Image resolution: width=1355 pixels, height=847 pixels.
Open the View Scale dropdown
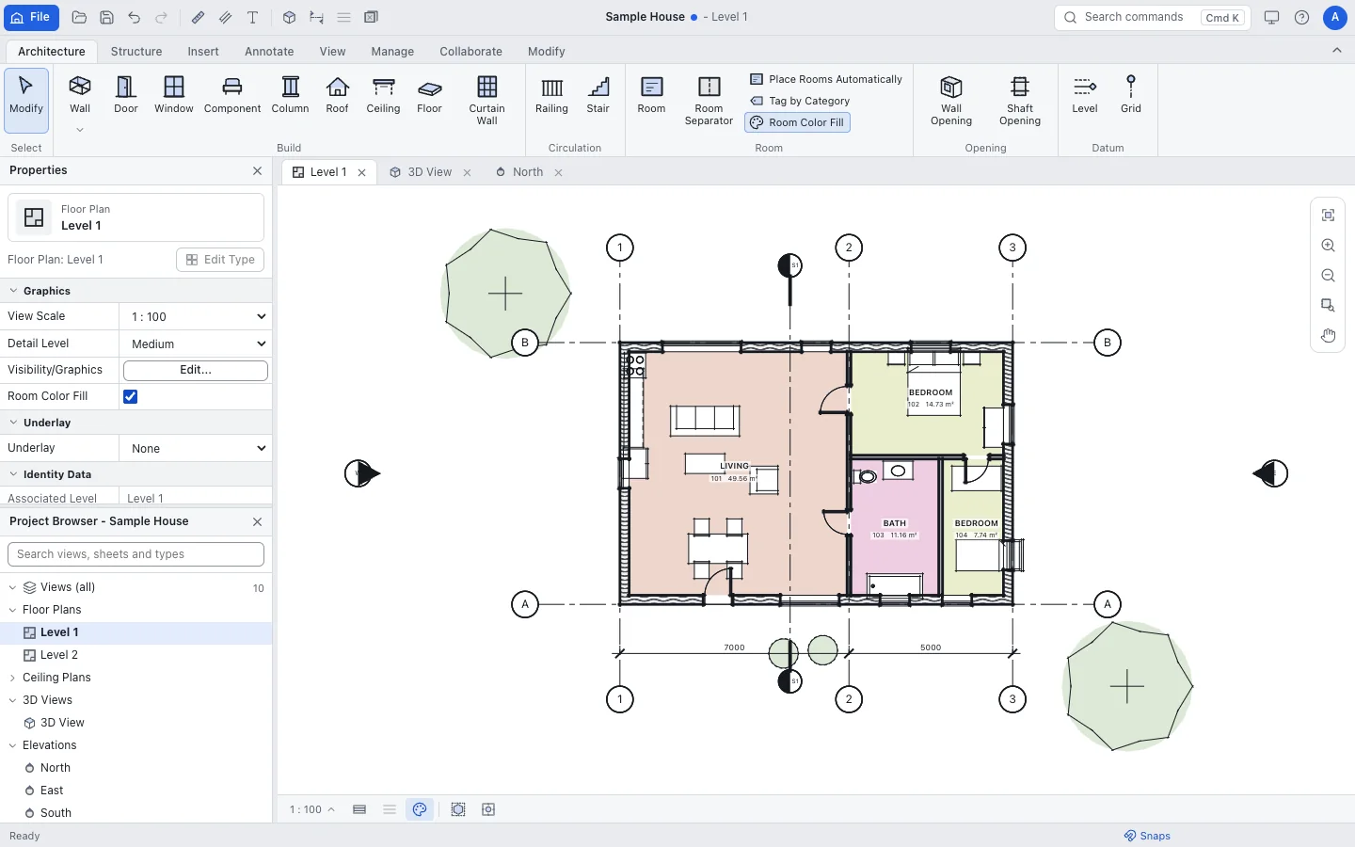[x=196, y=316]
